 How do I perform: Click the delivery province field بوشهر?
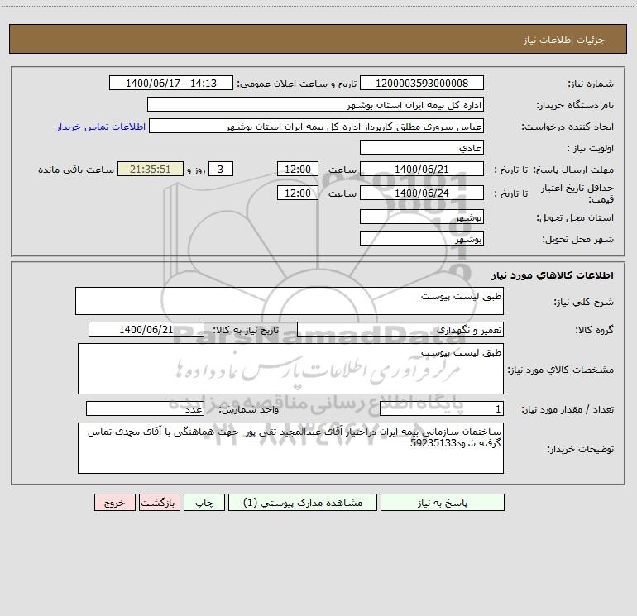[x=422, y=217]
